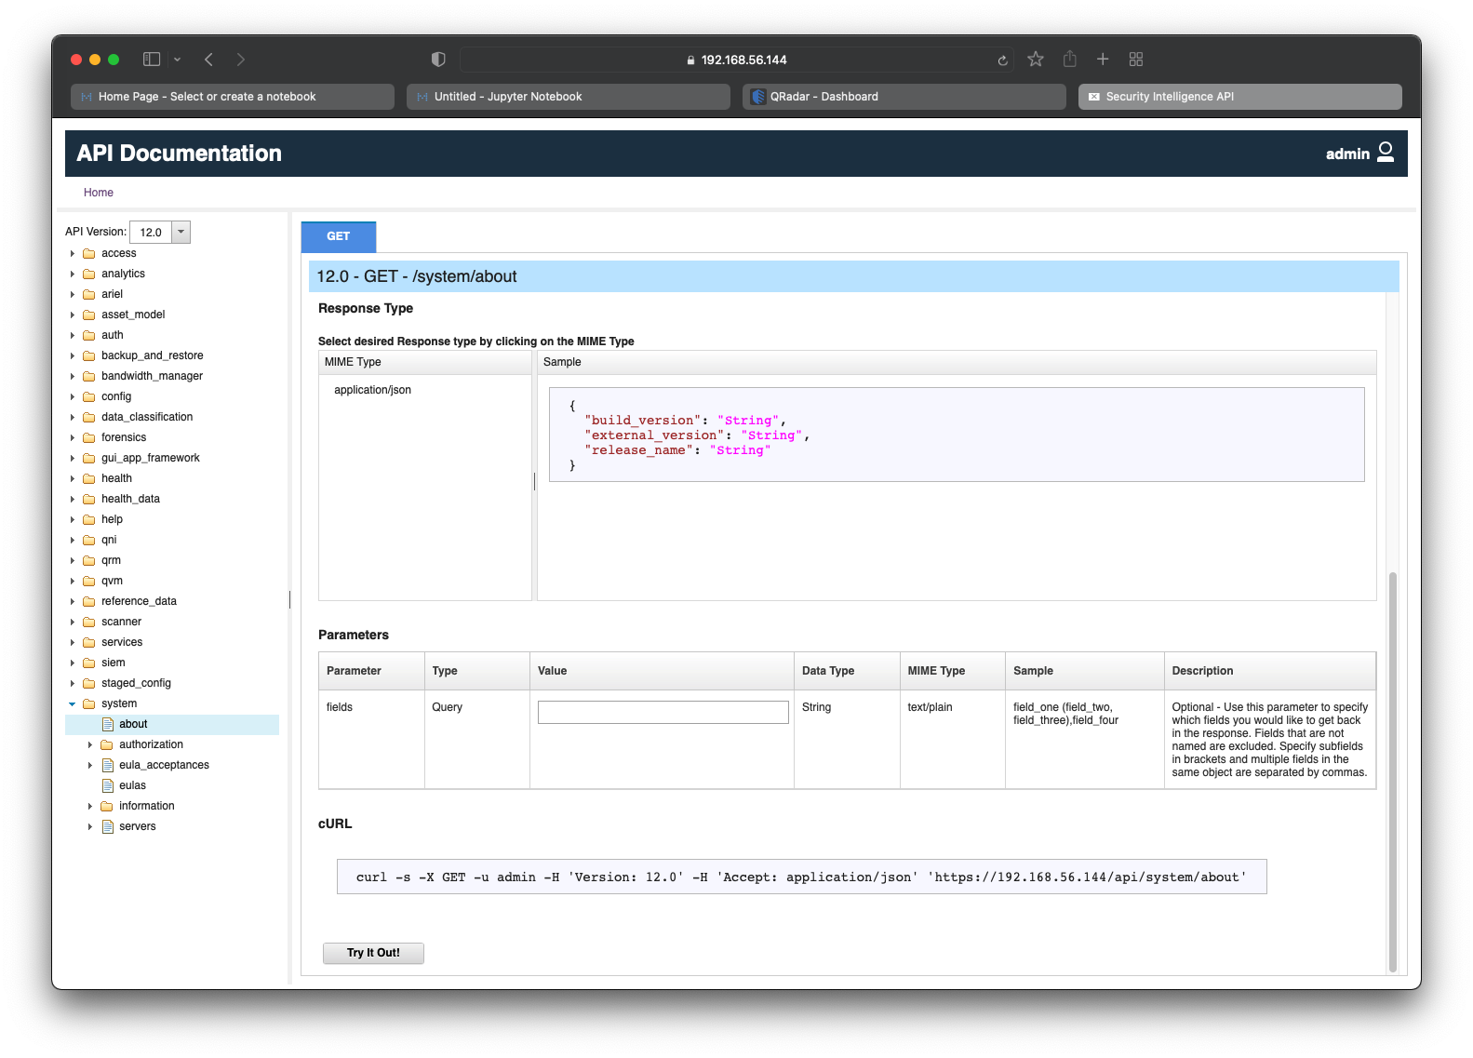Click the Parameter column header
Image resolution: width=1473 pixels, height=1058 pixels.
click(x=371, y=671)
